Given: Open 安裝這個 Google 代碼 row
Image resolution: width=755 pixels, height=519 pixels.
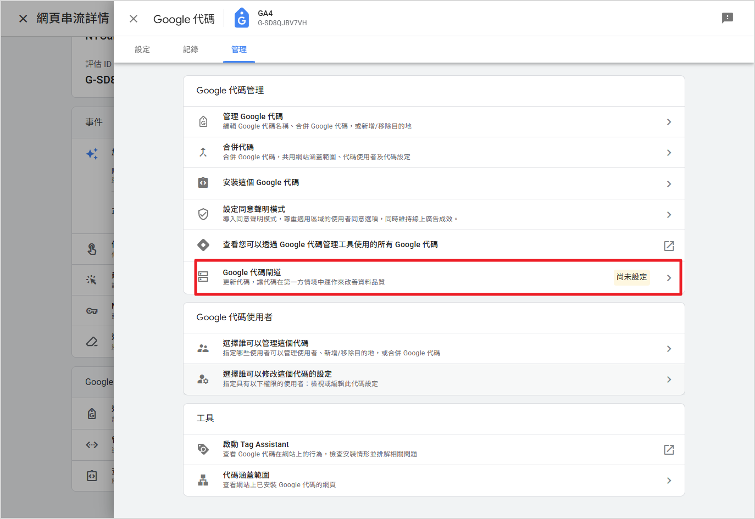Looking at the screenshot, I should pyautogui.click(x=434, y=183).
